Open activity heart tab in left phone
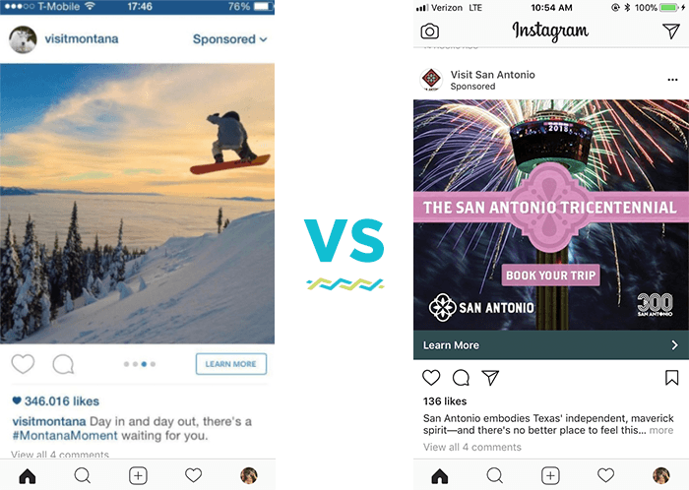 coord(193,475)
